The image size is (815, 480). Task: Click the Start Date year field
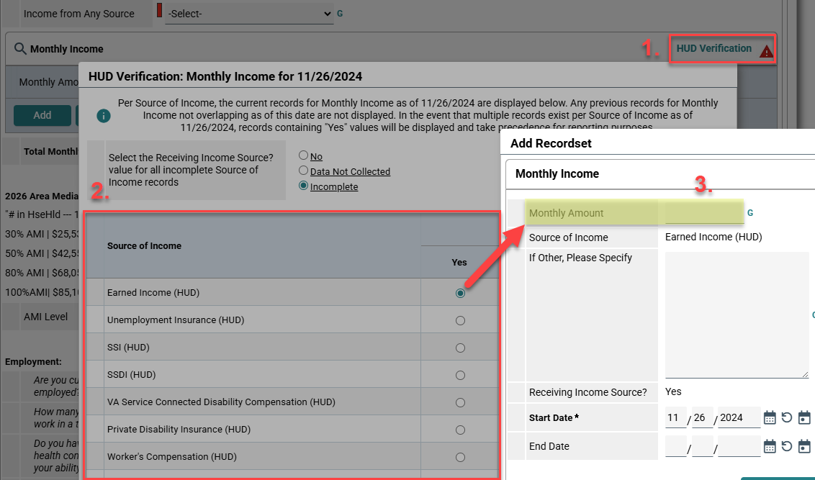coord(739,417)
